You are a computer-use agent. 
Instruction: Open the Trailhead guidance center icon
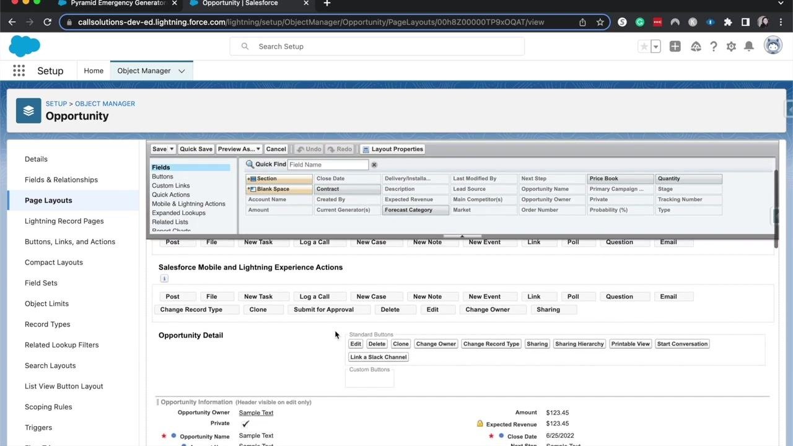point(696,46)
